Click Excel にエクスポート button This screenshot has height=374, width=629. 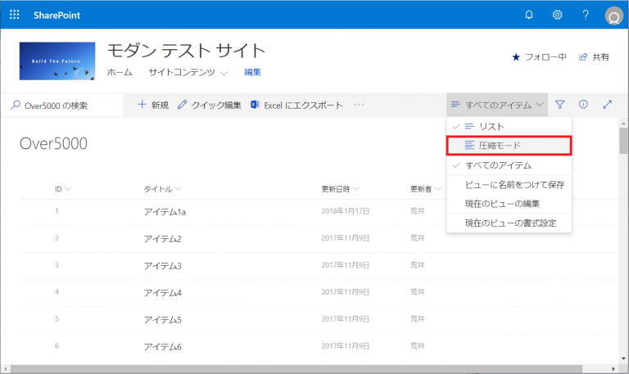(x=296, y=105)
